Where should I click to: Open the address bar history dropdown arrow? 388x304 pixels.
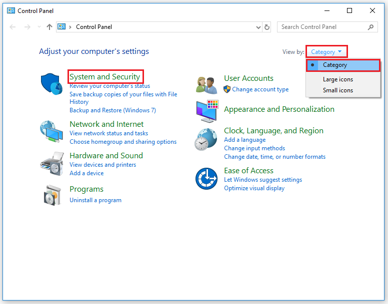pos(258,27)
